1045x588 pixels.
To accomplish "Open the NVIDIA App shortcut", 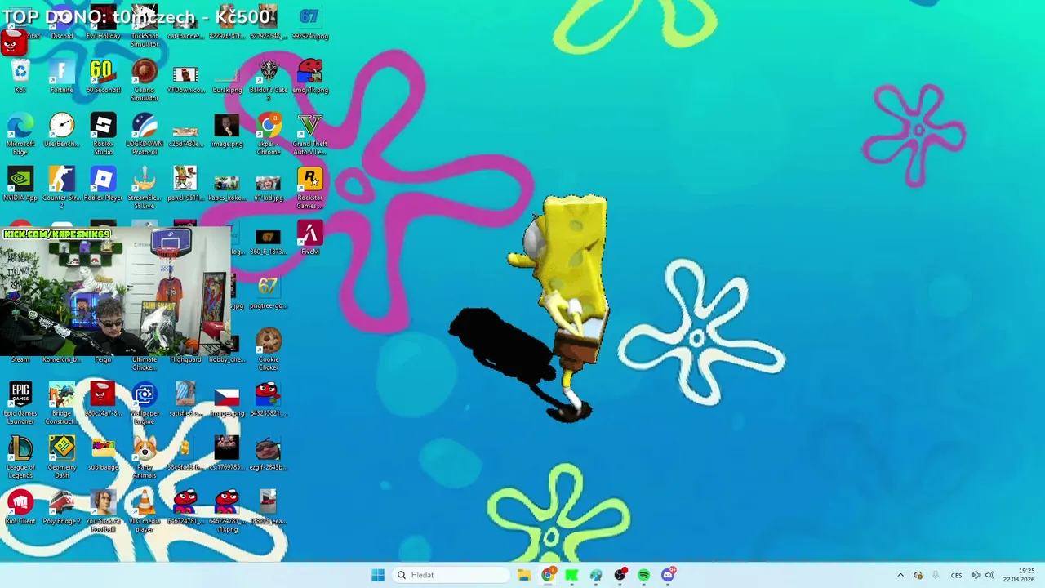I will tap(20, 185).
